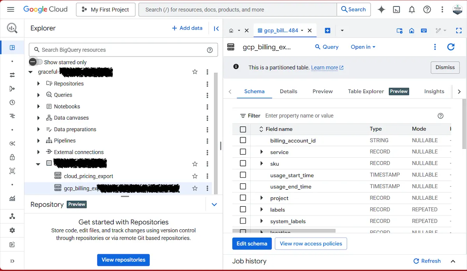Open the table's three-dot more actions menu
This screenshot has width=467, height=271.
coord(435,47)
